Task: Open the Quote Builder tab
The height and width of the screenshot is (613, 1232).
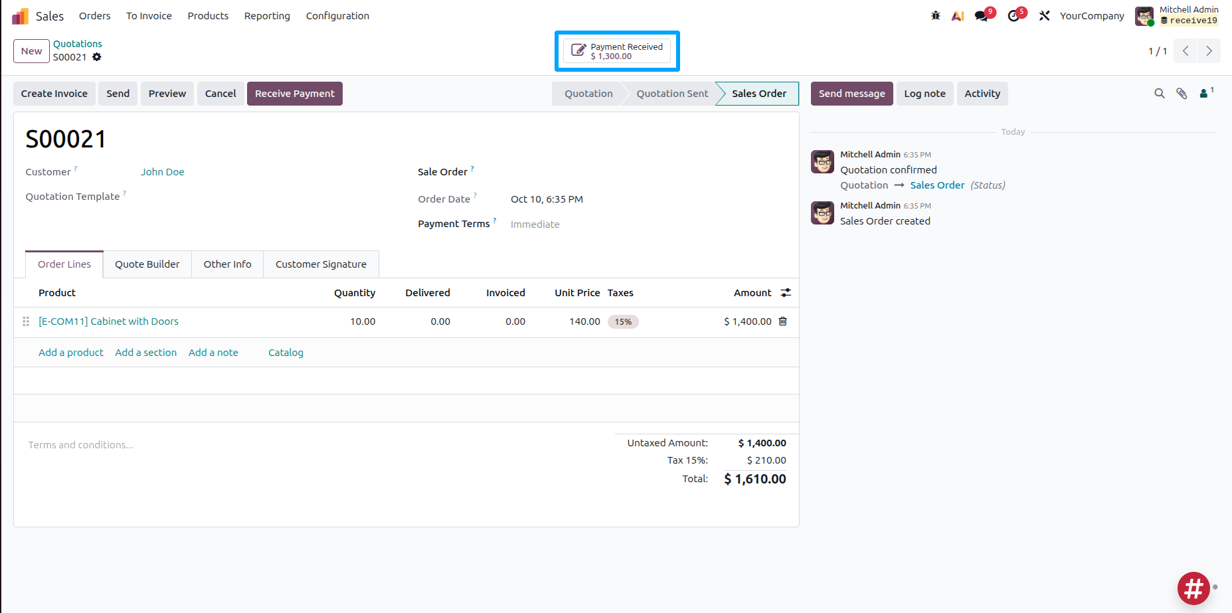Action: 147,264
